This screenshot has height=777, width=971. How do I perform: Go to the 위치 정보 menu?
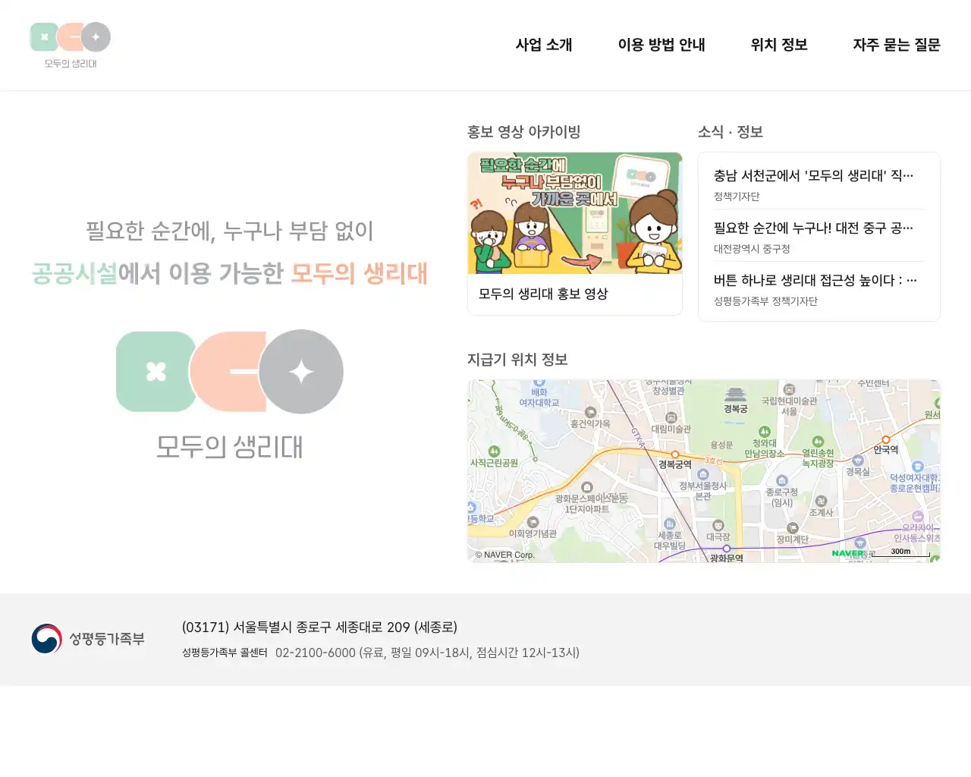(x=779, y=45)
